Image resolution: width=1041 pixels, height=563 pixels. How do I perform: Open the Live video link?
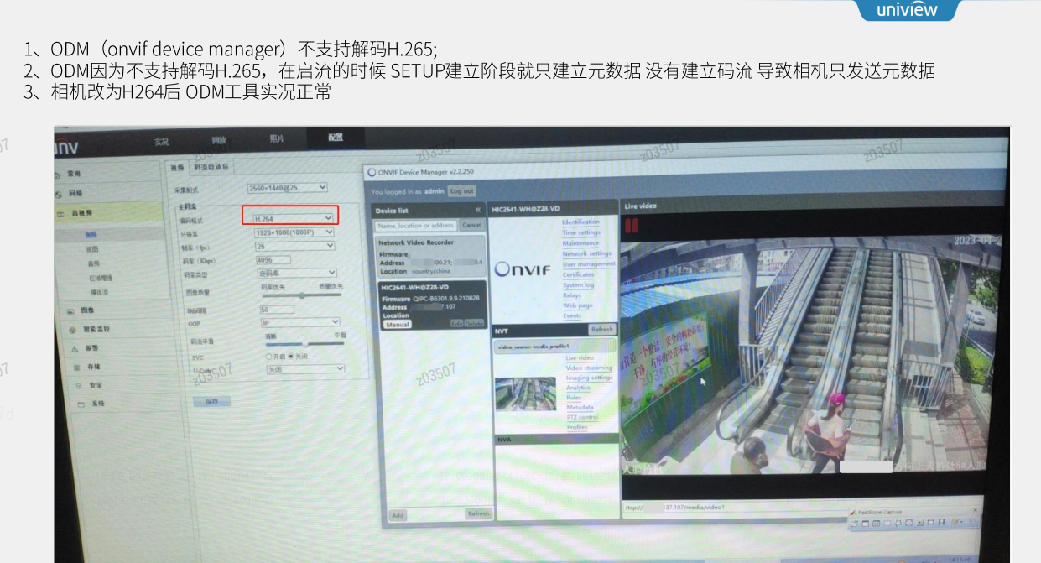click(x=580, y=358)
